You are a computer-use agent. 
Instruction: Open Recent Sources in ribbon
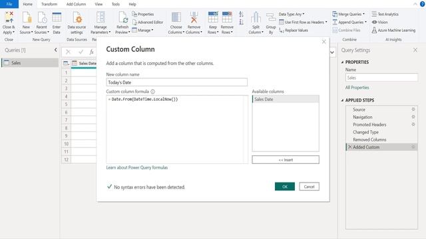(42, 18)
